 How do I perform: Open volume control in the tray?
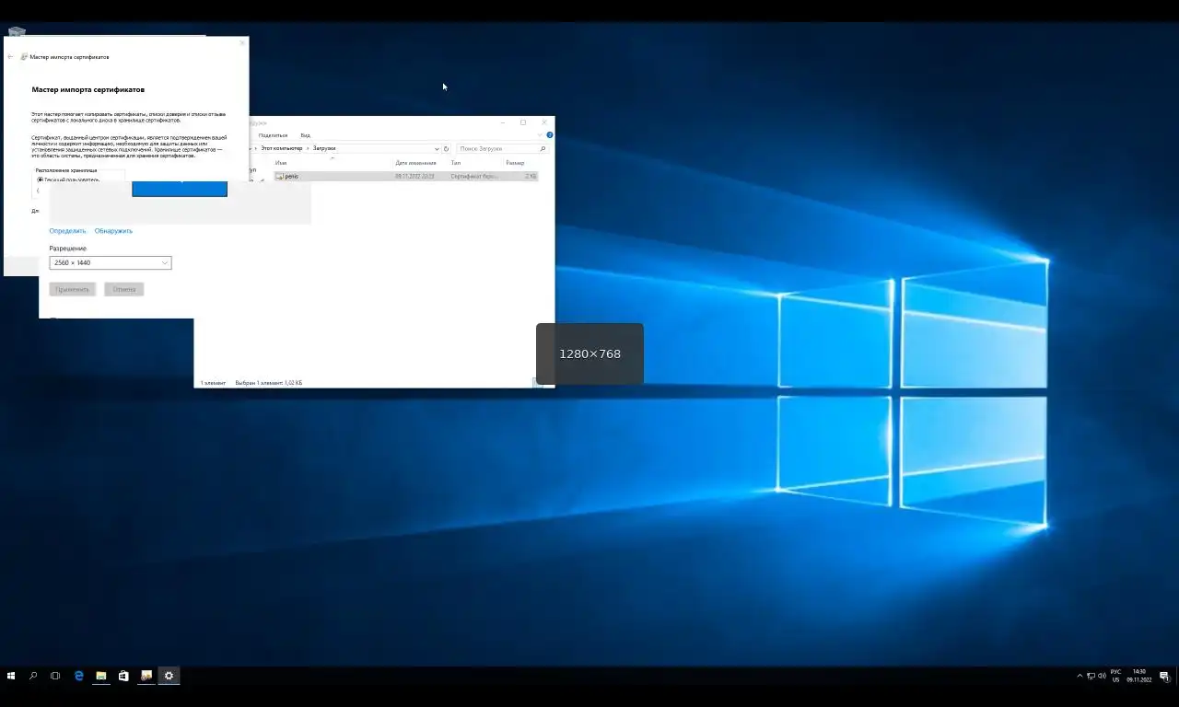1103,676
